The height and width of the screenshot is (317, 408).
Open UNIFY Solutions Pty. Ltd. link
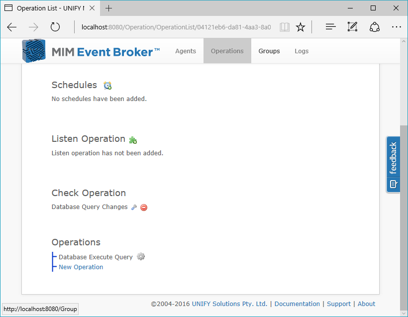229,304
